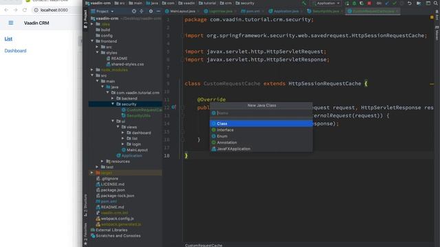Select package-lock.json in project tree
Screen dimensions: 440x247
click(115, 196)
